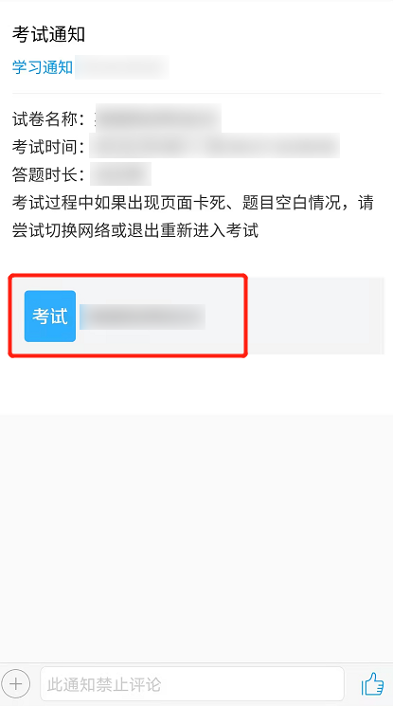Click the divider line under 学习通知

196,94
